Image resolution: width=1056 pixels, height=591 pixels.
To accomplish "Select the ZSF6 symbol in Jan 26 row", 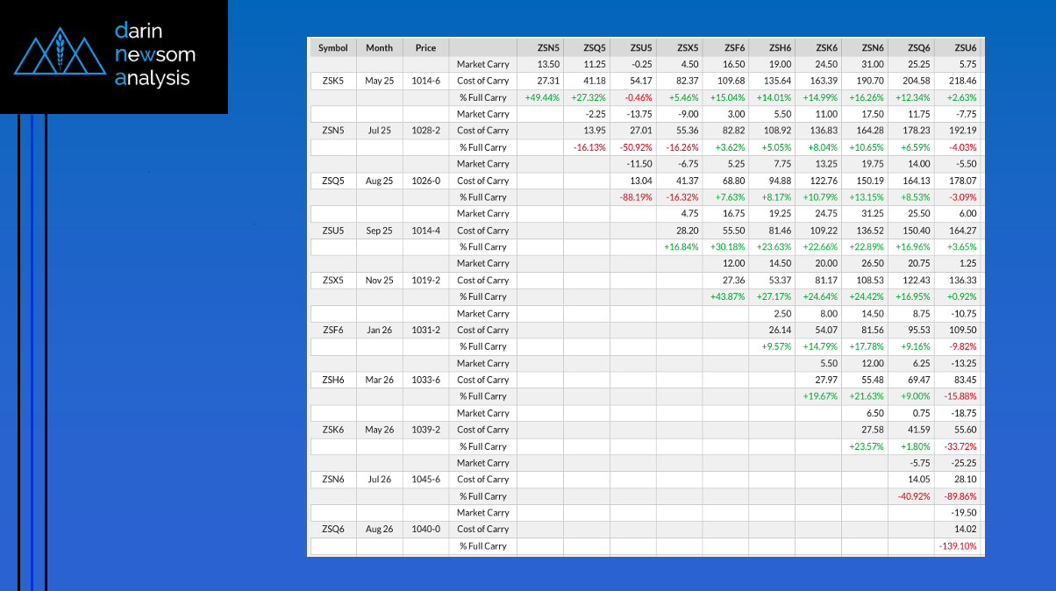I will (x=332, y=331).
